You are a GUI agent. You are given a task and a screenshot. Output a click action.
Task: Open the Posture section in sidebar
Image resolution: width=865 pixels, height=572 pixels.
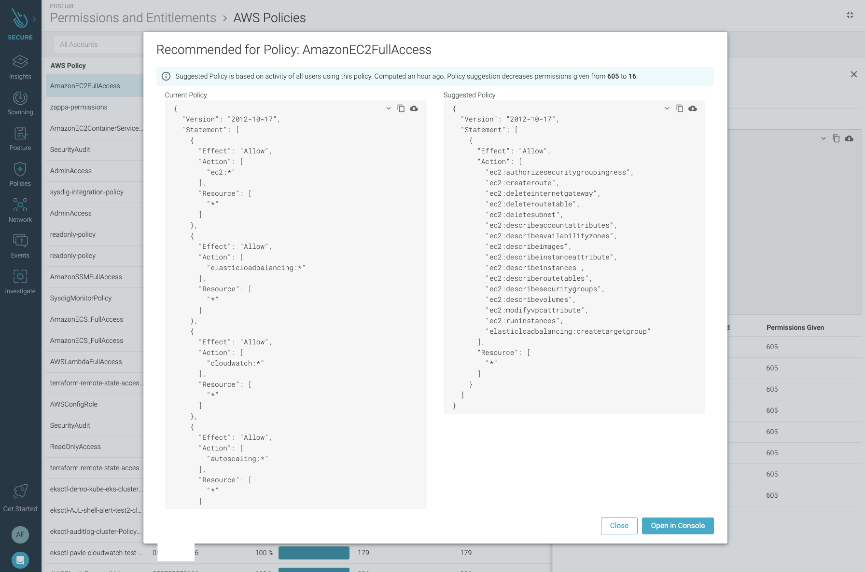tap(20, 139)
